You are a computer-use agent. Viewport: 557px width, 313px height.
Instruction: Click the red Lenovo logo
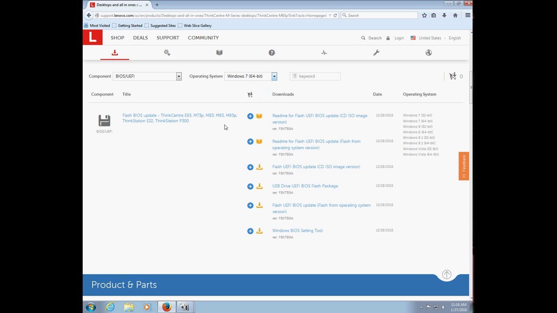click(x=93, y=38)
